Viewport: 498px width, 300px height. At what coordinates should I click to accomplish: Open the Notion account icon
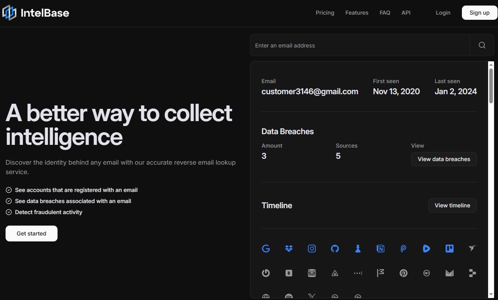[381, 249]
